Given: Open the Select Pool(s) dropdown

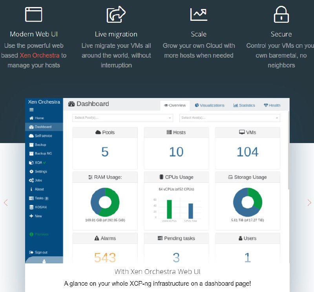Looking at the screenshot, I should tap(122, 118).
